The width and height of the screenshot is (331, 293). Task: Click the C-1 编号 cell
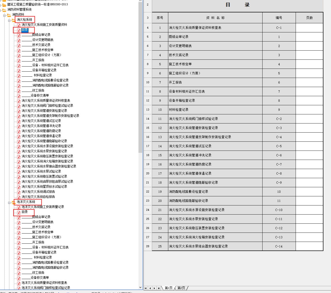[279, 28]
